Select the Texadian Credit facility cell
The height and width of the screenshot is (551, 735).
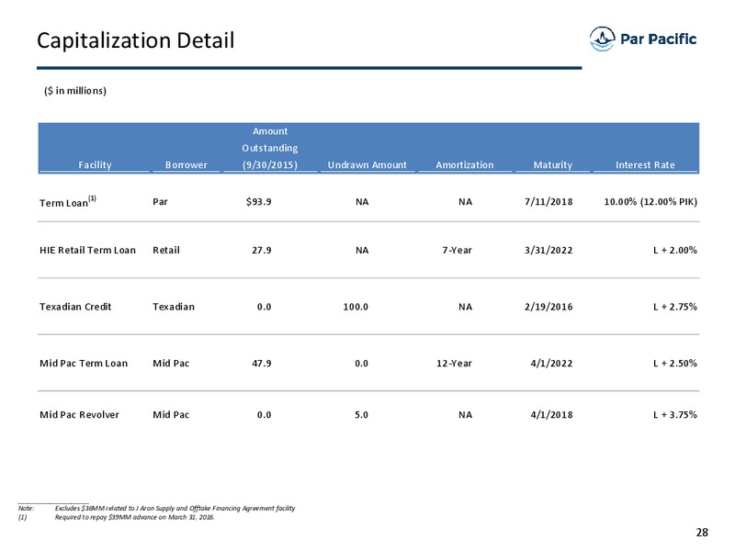75,307
